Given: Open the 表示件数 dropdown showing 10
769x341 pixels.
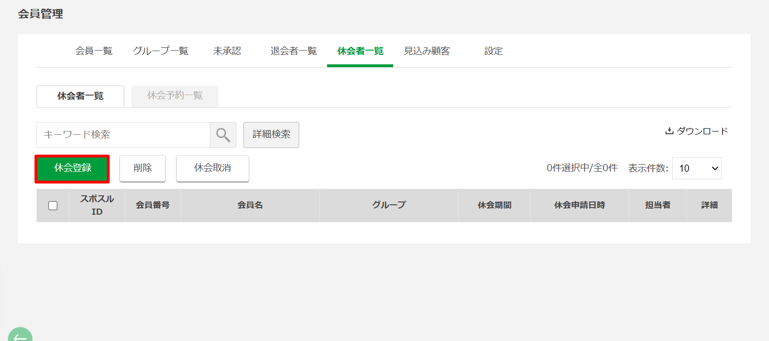Looking at the screenshot, I should tap(697, 168).
